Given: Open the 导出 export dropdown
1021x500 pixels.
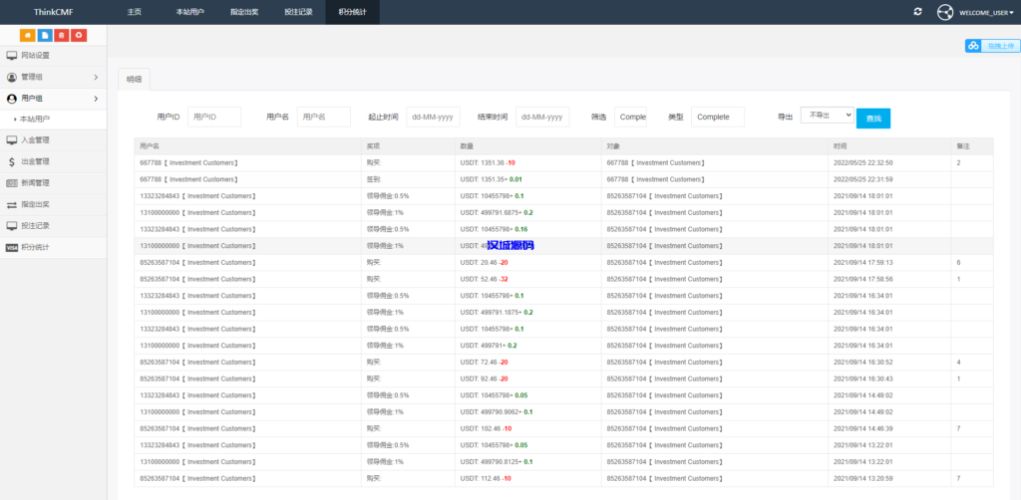Looking at the screenshot, I should click(x=827, y=116).
